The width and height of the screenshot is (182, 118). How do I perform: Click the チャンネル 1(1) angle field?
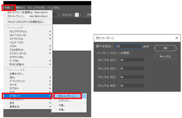(132, 60)
